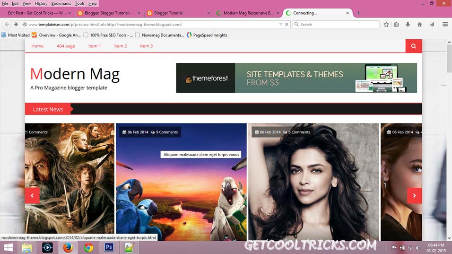The width and height of the screenshot is (452, 254).
Task: Open Item 1 nav link
Action: pos(95,46)
